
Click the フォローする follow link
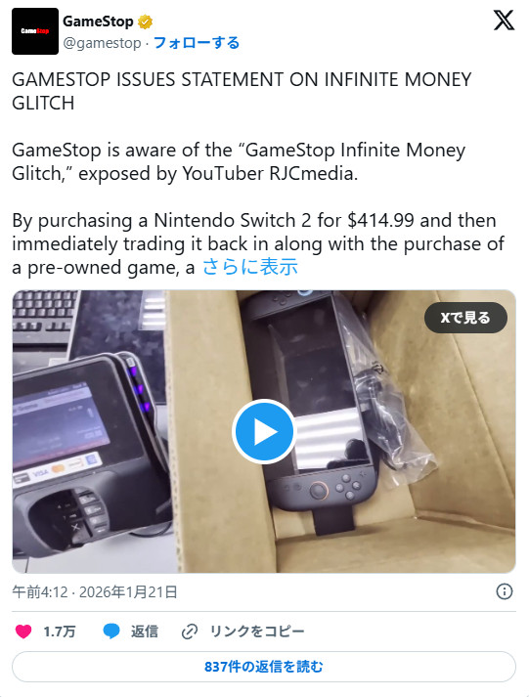(196, 43)
